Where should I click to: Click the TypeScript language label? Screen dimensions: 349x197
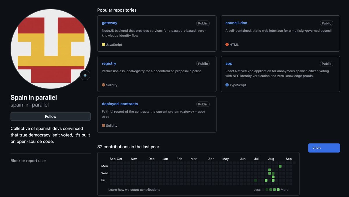click(x=238, y=85)
